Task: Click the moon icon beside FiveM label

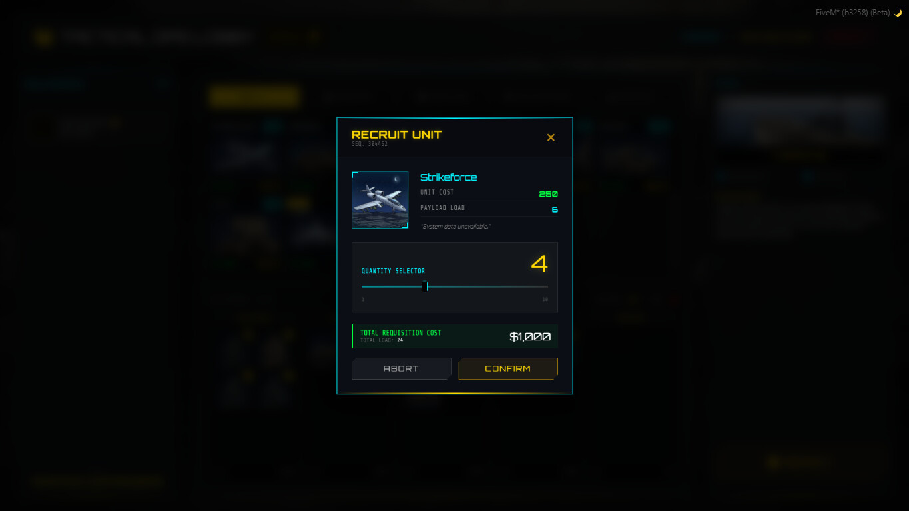Action: [x=898, y=13]
